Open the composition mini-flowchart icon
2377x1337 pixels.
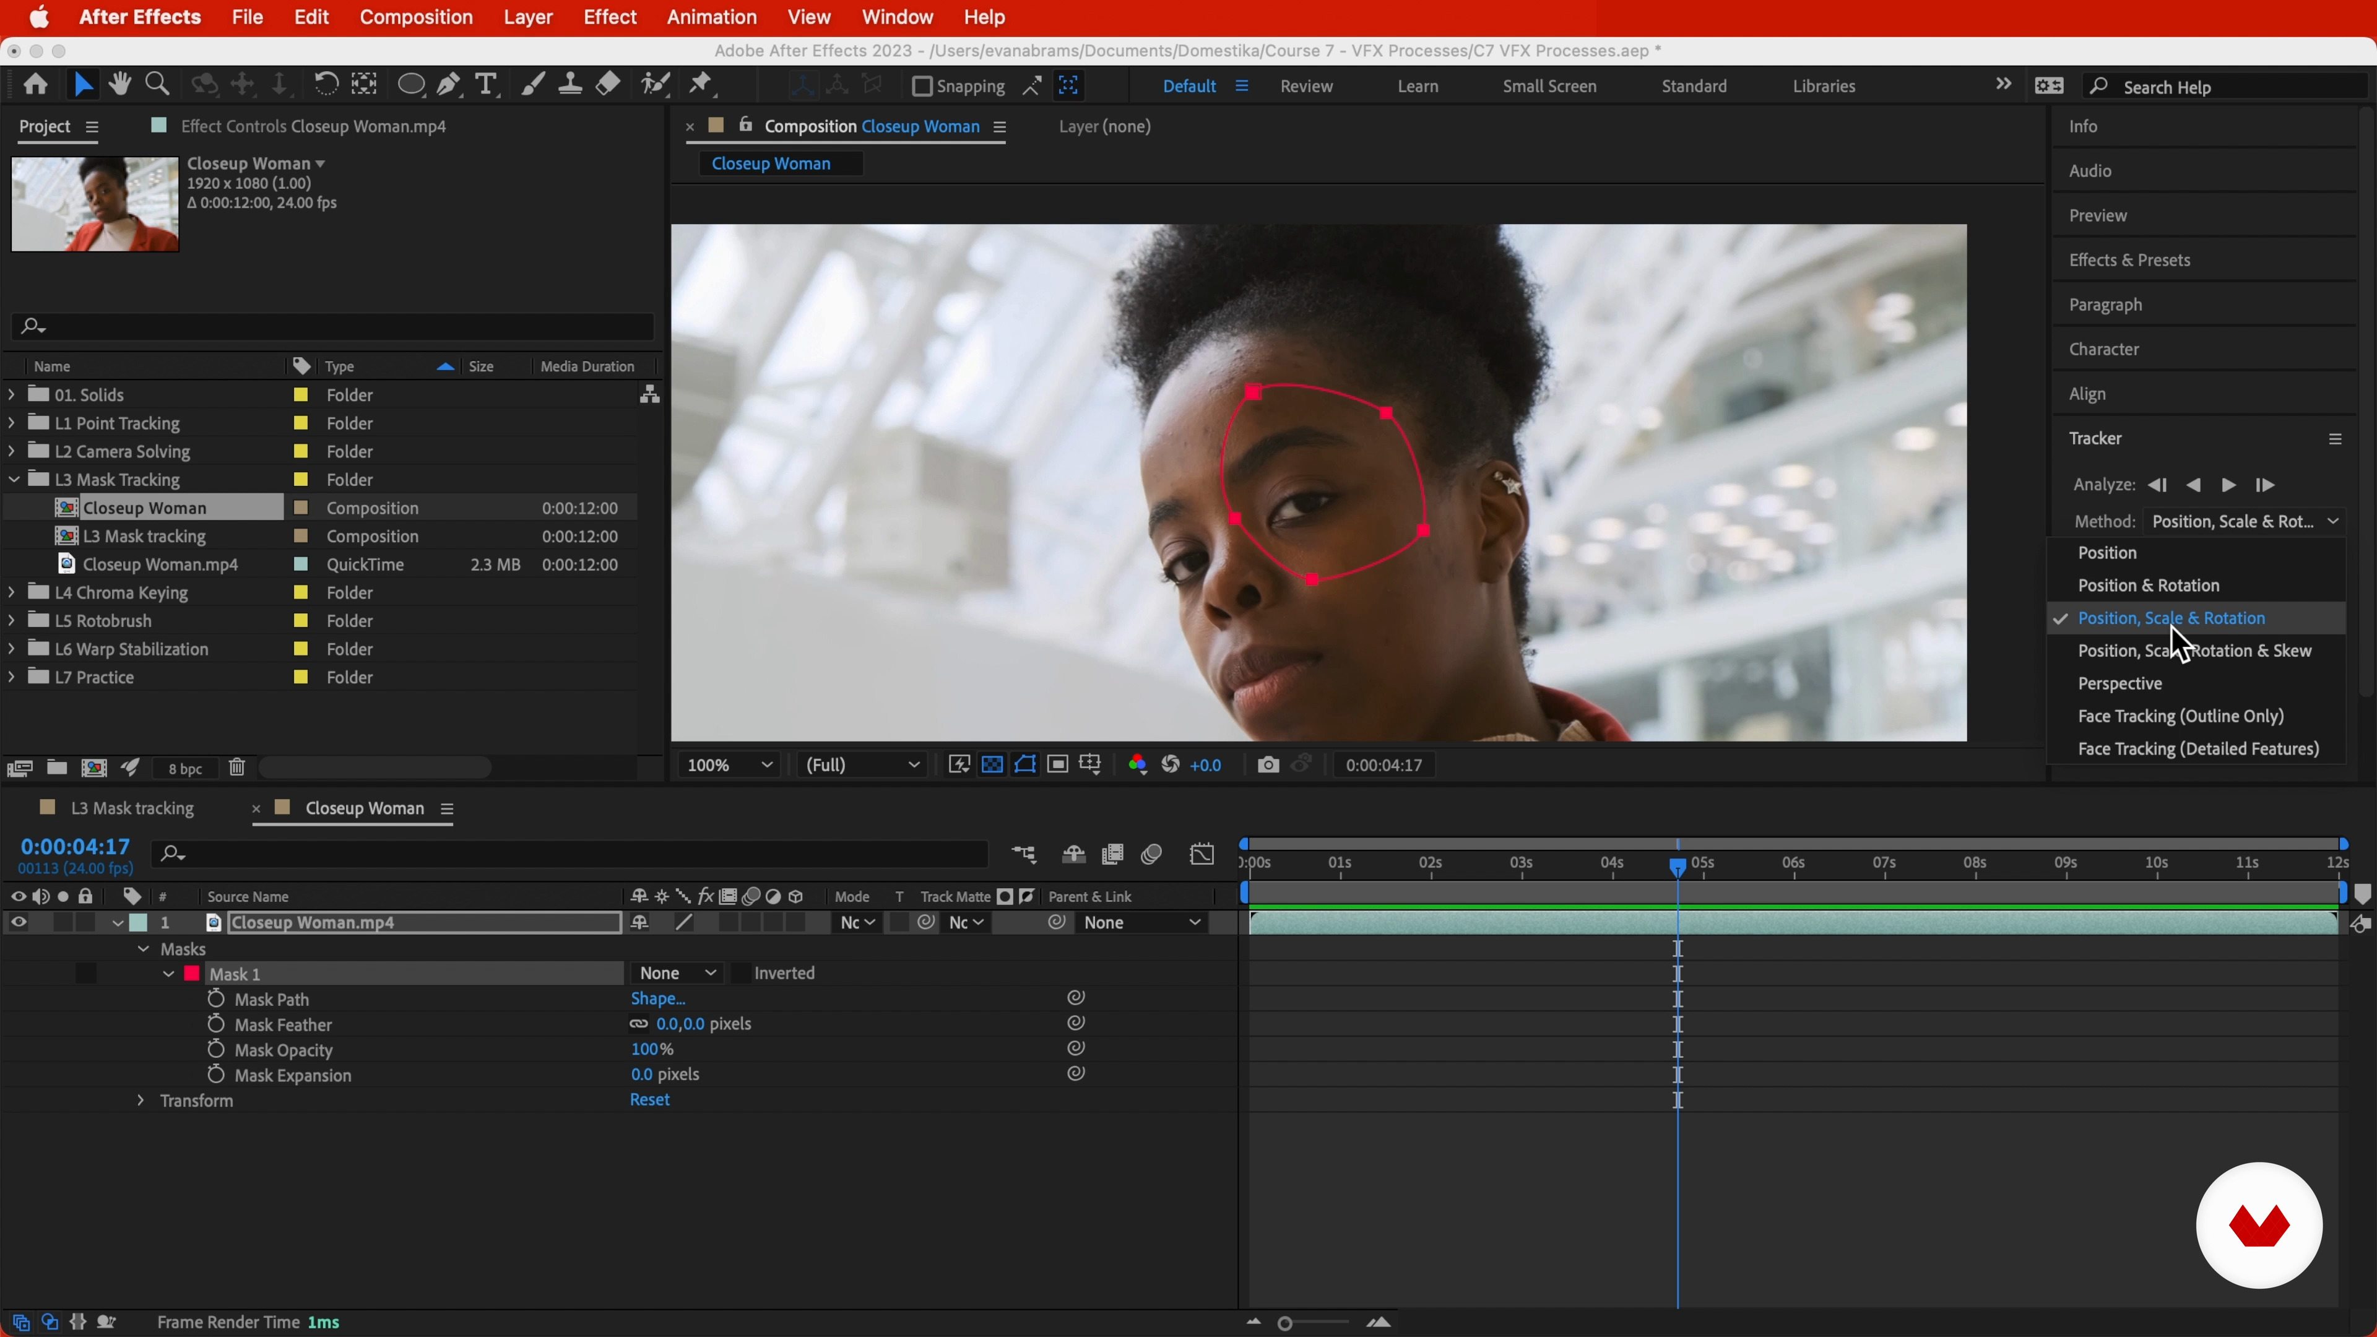coord(1023,854)
